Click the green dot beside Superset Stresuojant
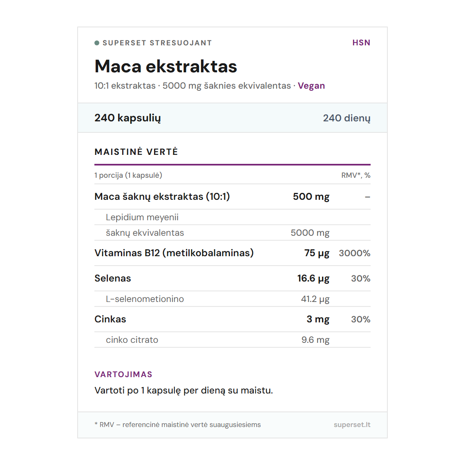 point(97,43)
